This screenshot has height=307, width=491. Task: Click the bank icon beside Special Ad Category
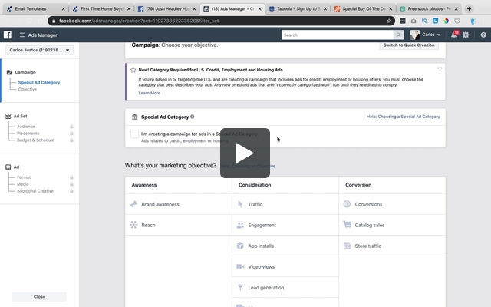[135, 117]
